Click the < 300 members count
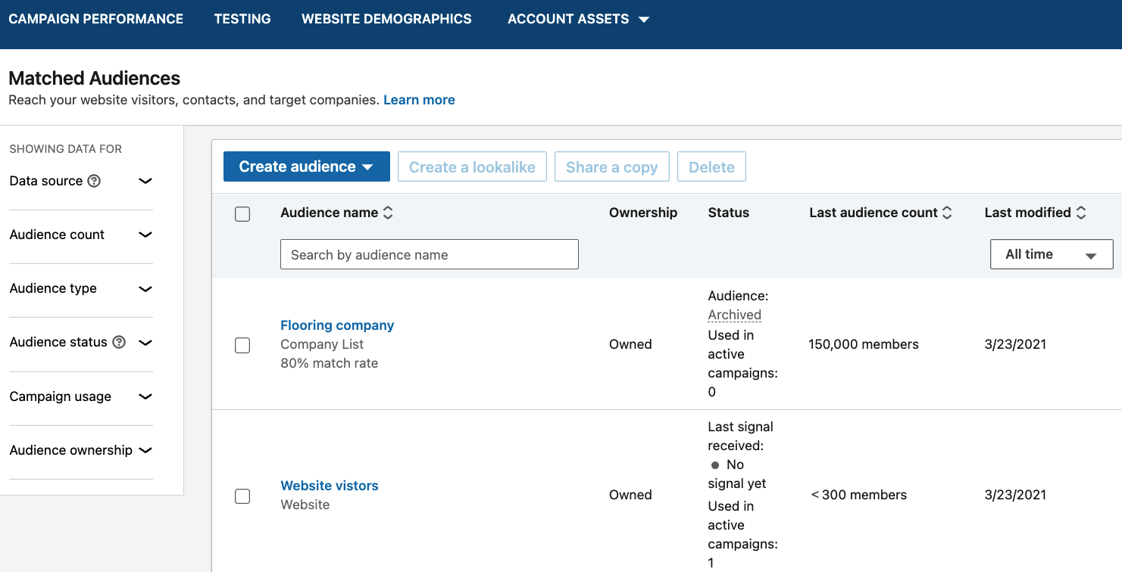 [x=858, y=495]
